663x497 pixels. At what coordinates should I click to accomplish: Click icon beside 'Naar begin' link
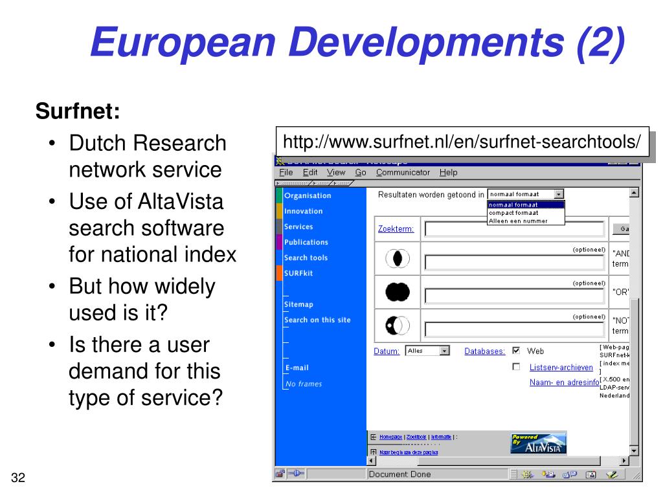click(x=373, y=452)
